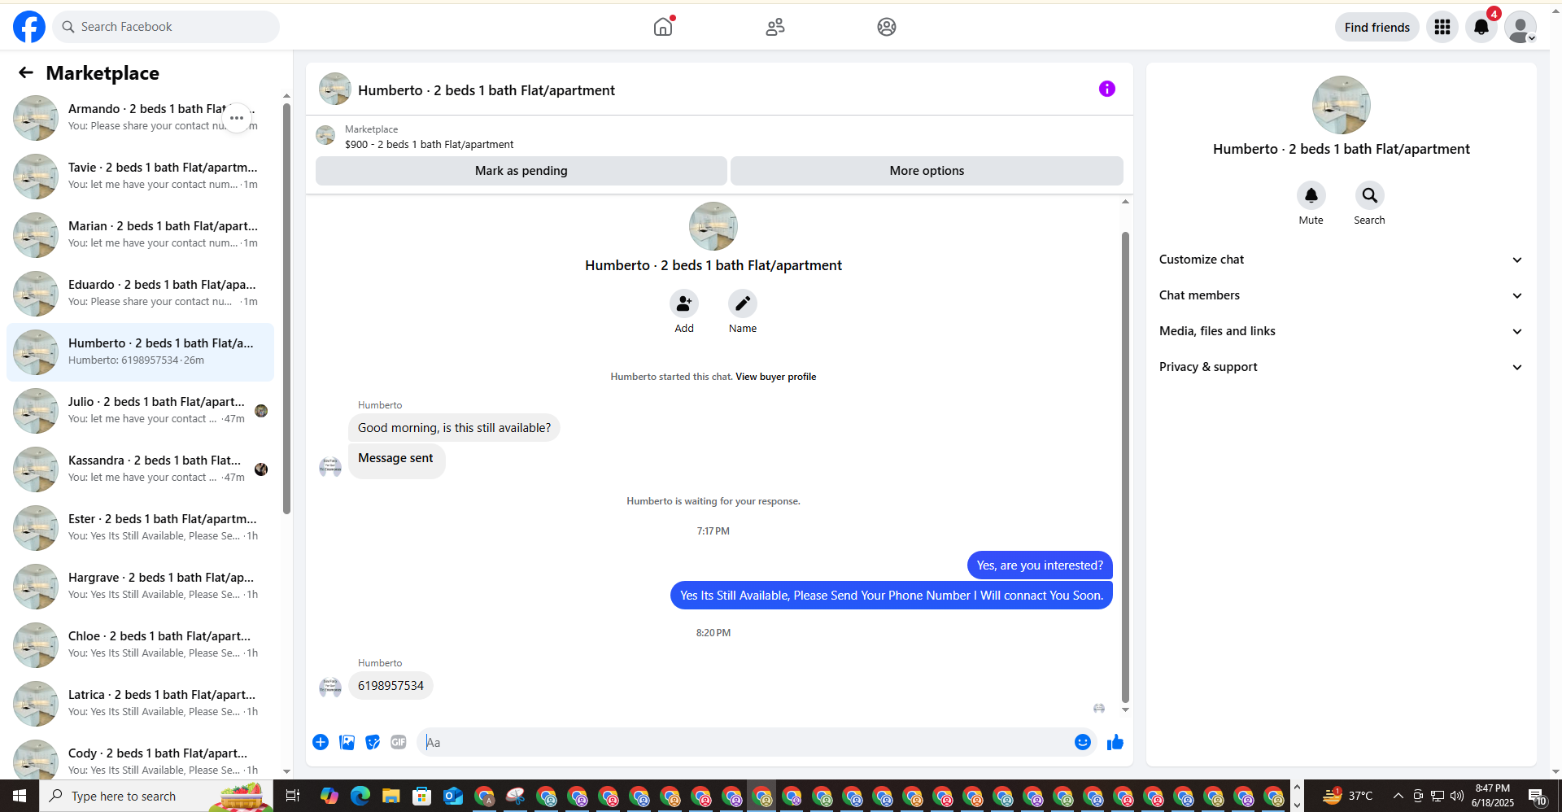This screenshot has width=1562, height=812.
Task: Open Eduardo's conversation
Action: [x=140, y=294]
